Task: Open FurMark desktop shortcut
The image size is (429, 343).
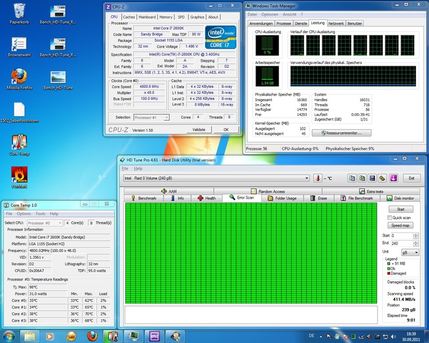Action: pyautogui.click(x=19, y=178)
